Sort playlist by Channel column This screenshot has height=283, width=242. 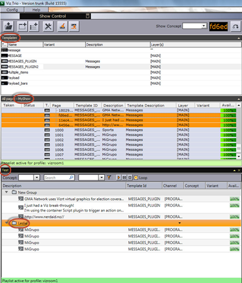coord(172,186)
